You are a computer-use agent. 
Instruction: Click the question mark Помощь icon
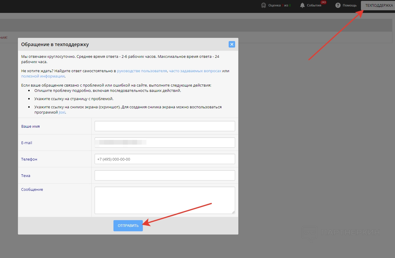(338, 5)
